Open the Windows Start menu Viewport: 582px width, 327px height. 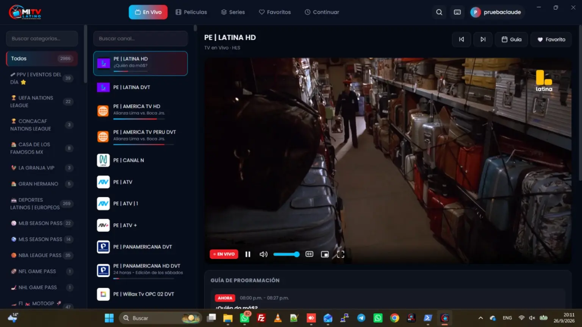click(x=109, y=318)
